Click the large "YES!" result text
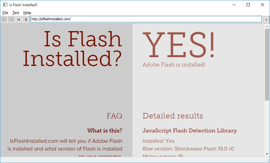 179,45
